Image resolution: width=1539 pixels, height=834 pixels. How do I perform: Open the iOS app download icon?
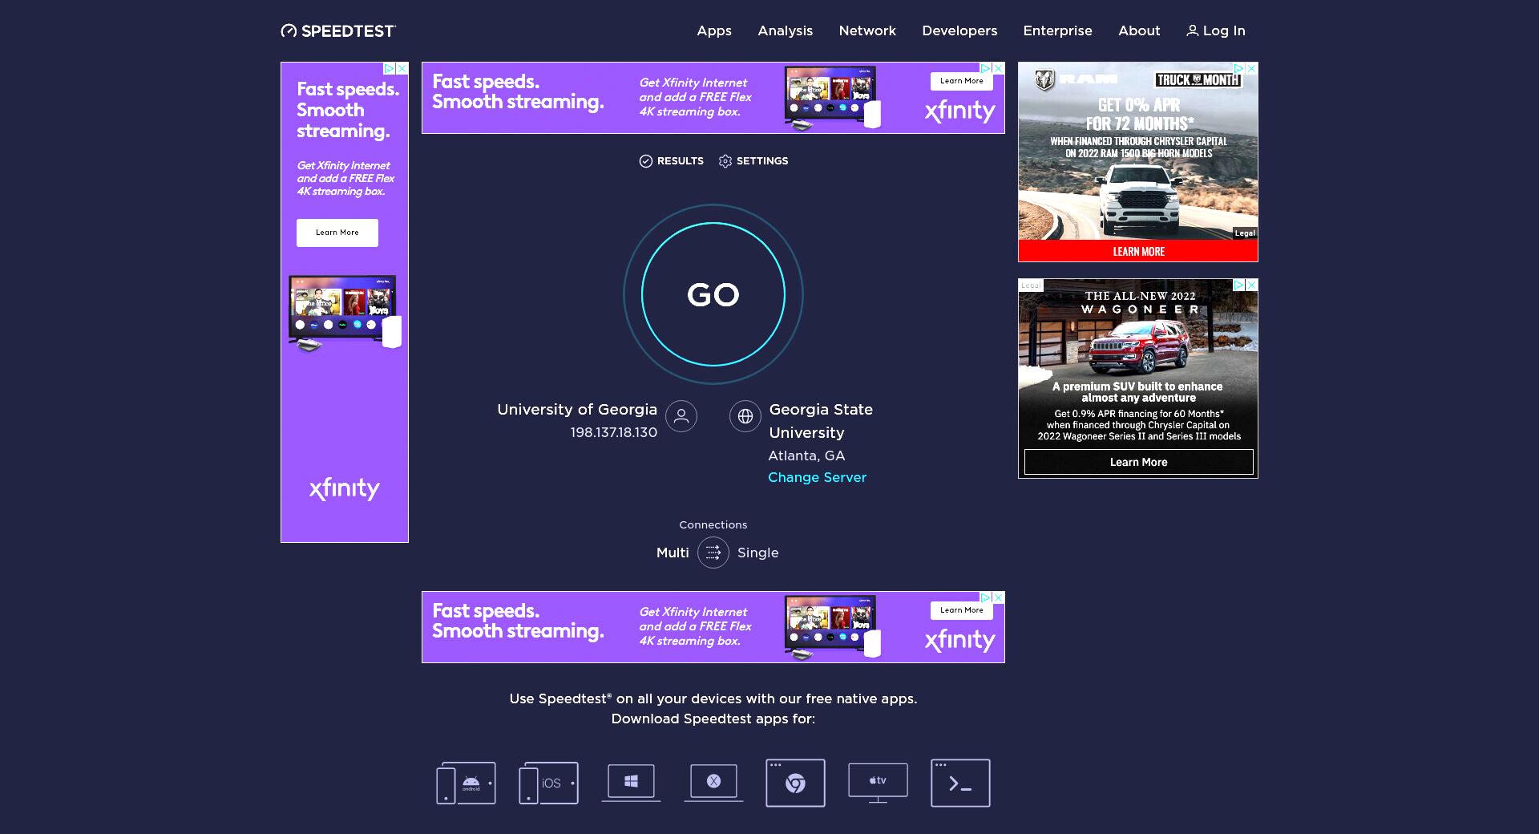tap(548, 783)
